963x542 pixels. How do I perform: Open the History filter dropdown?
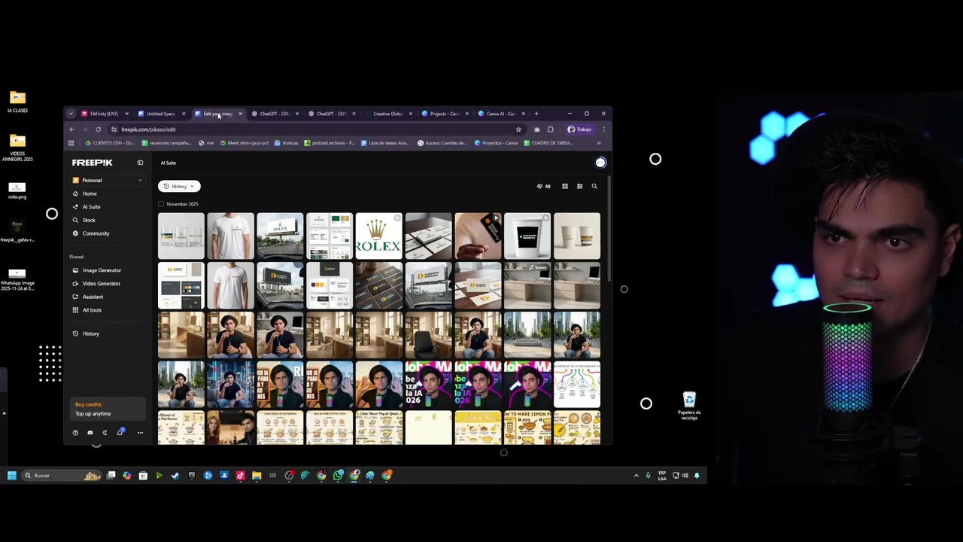[x=179, y=186]
